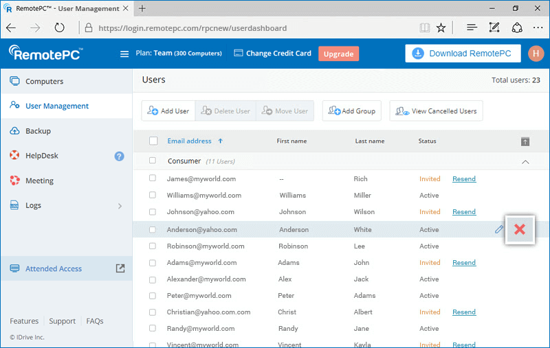
Task: Open the hamburger menu in header
Action: pyautogui.click(x=124, y=54)
